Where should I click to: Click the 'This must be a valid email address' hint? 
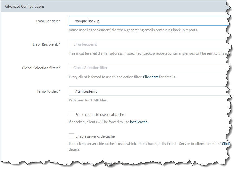click(149, 53)
